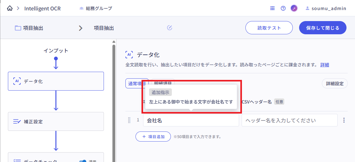Image resolution: width=355 pixels, height=162 pixels.
Task: Click the breadcrumb chevron after Intelligent OCR home
Action: [x=18, y=8]
